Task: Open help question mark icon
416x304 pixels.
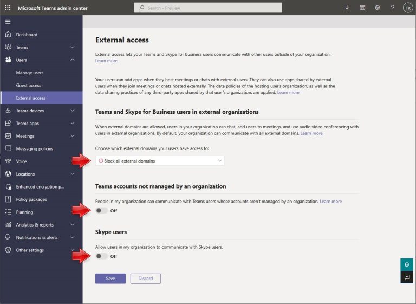Action: 393,8
